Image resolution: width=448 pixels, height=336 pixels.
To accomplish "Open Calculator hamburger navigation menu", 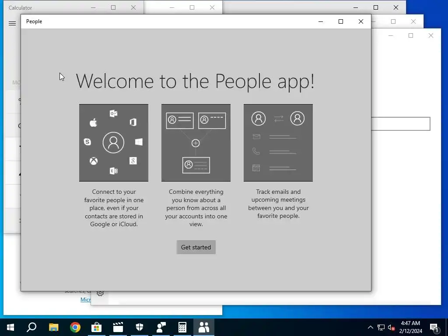I will point(12,24).
